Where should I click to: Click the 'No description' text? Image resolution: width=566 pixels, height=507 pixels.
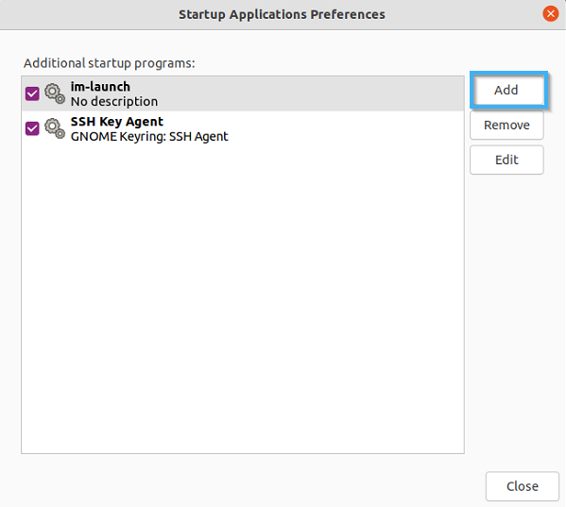pyautogui.click(x=114, y=101)
